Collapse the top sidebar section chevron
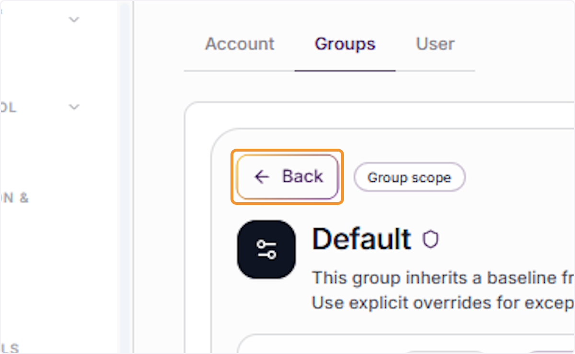The image size is (575, 354). [x=74, y=20]
